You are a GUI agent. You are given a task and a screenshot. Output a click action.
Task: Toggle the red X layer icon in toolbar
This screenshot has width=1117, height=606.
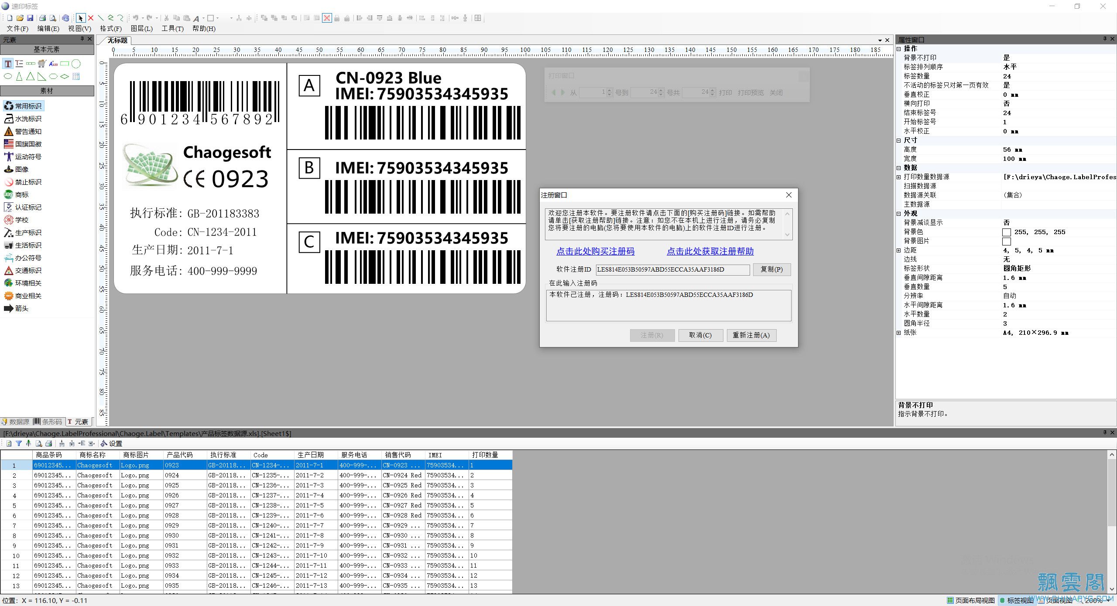[x=327, y=18]
